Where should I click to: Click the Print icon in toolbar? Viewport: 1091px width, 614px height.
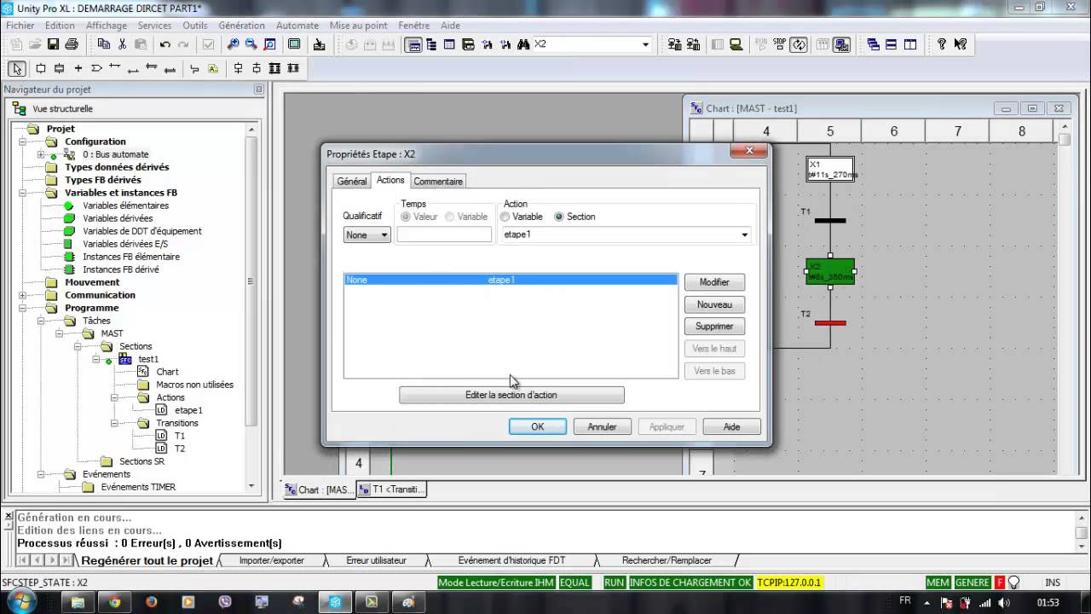[x=72, y=44]
